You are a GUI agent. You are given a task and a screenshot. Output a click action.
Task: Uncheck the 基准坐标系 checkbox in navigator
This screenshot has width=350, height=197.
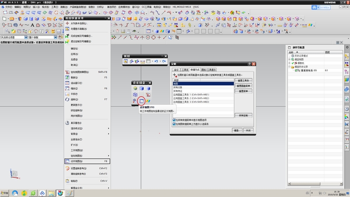297,70
